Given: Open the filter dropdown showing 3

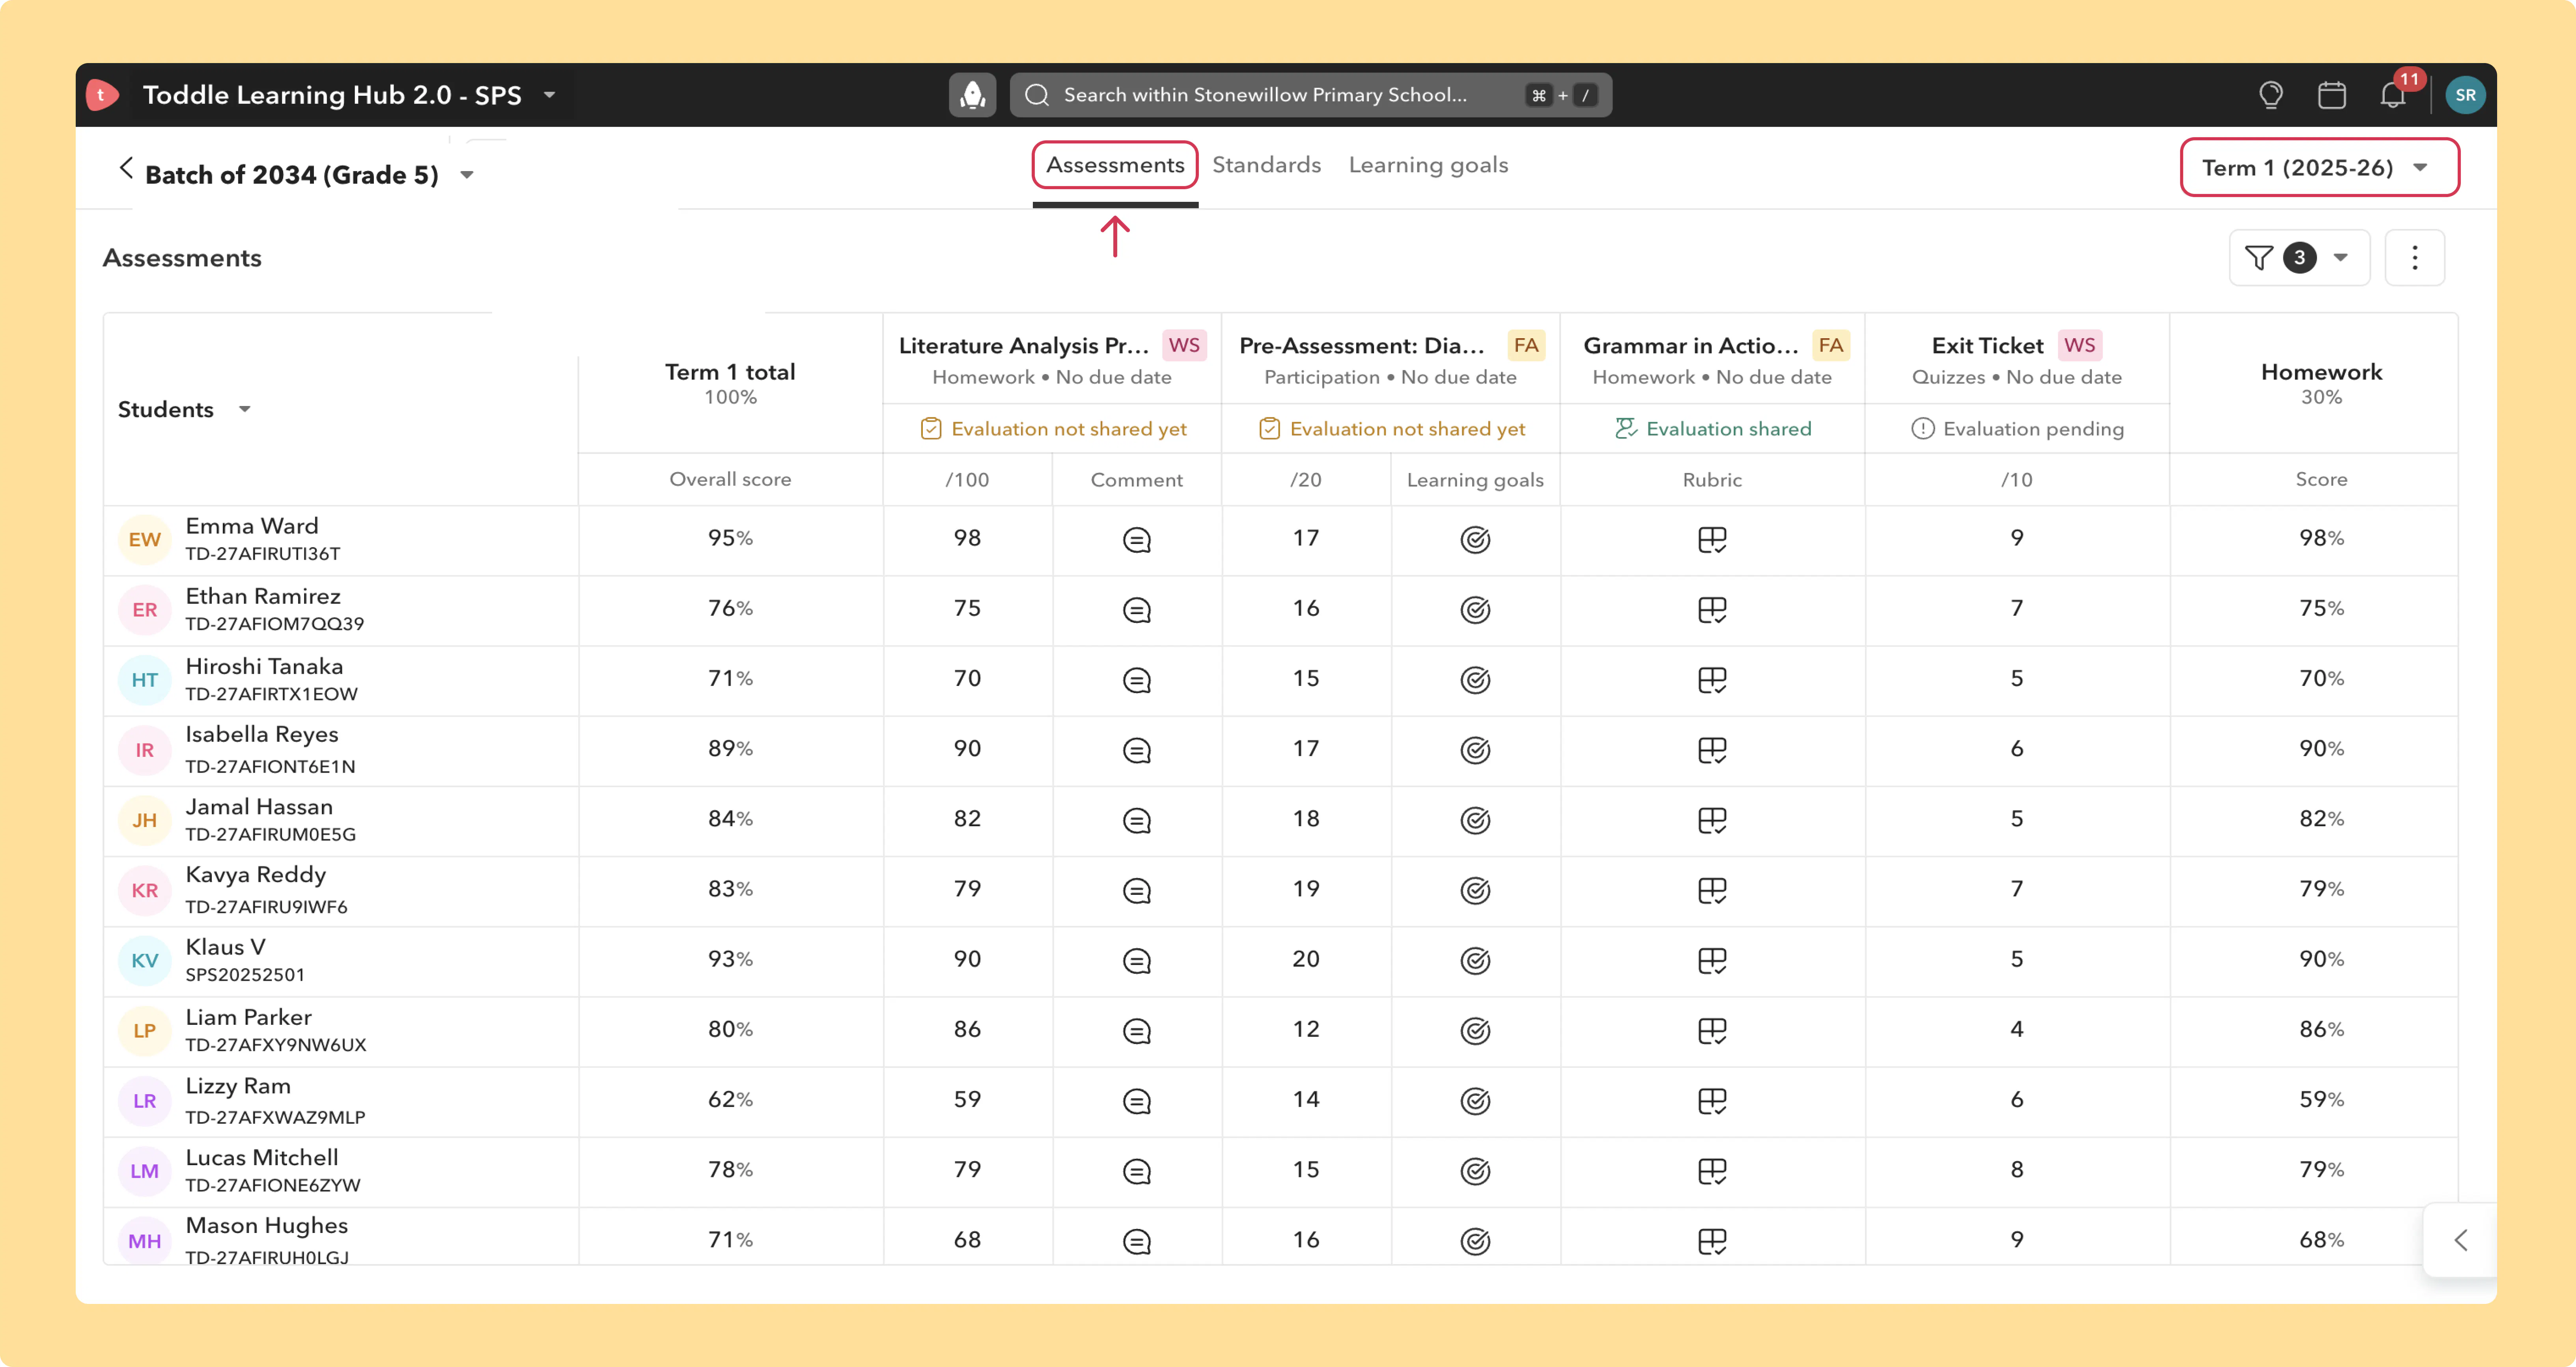Looking at the screenshot, I should pos(2299,258).
